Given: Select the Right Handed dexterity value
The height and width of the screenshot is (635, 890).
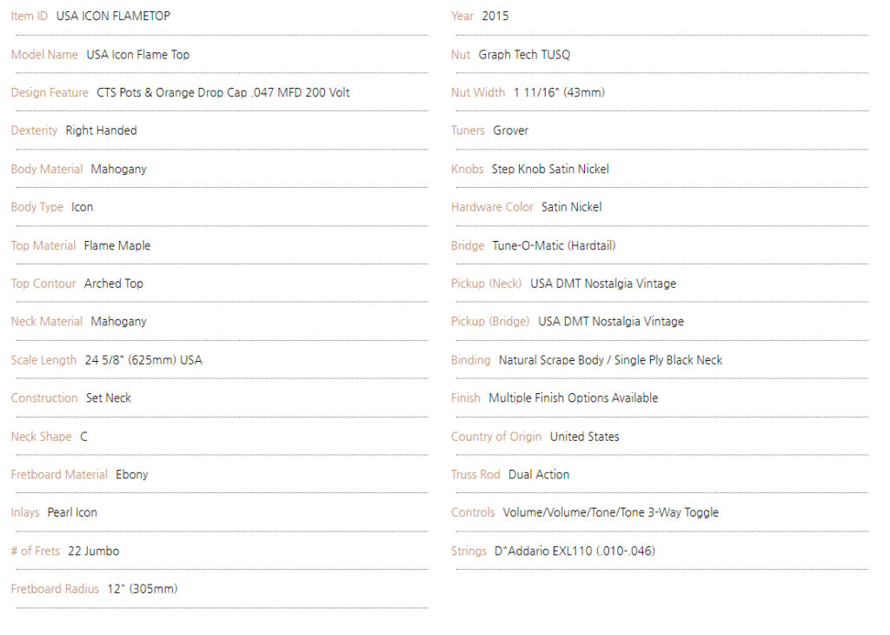Looking at the screenshot, I should (x=101, y=130).
